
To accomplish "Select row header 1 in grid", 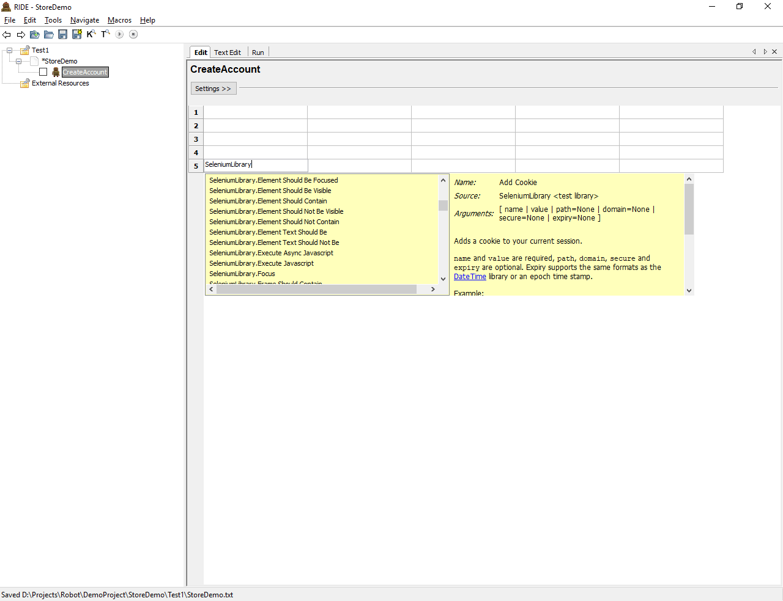I will pyautogui.click(x=196, y=112).
